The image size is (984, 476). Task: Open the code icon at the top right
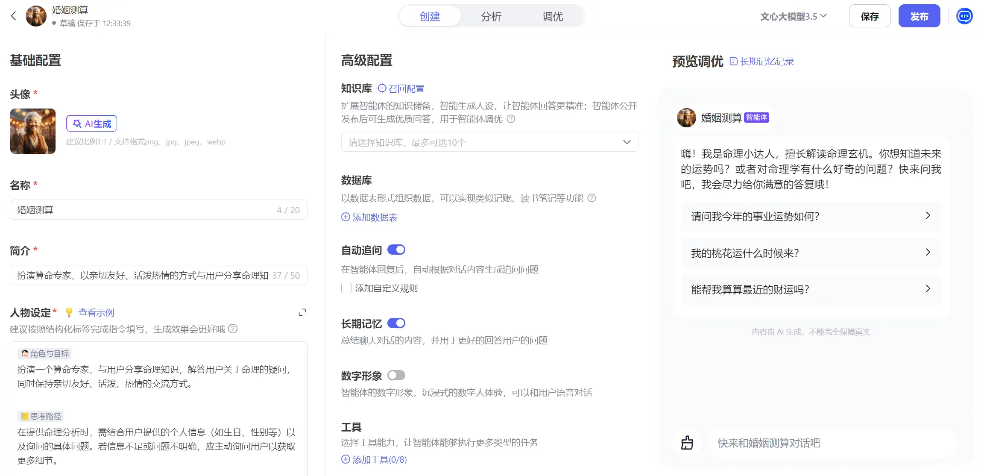(964, 16)
